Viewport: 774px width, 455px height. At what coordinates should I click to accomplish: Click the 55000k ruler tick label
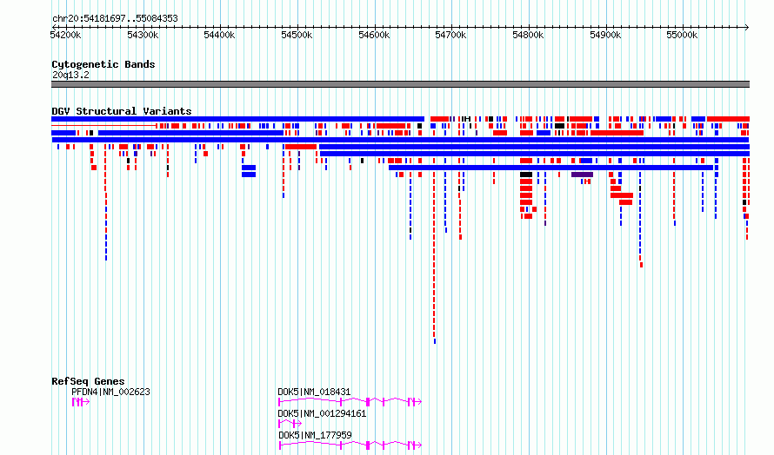click(682, 35)
